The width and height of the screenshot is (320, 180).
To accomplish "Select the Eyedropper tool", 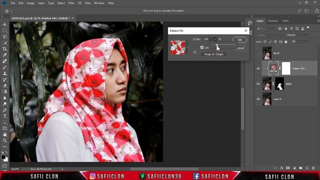I will coord(4,55).
